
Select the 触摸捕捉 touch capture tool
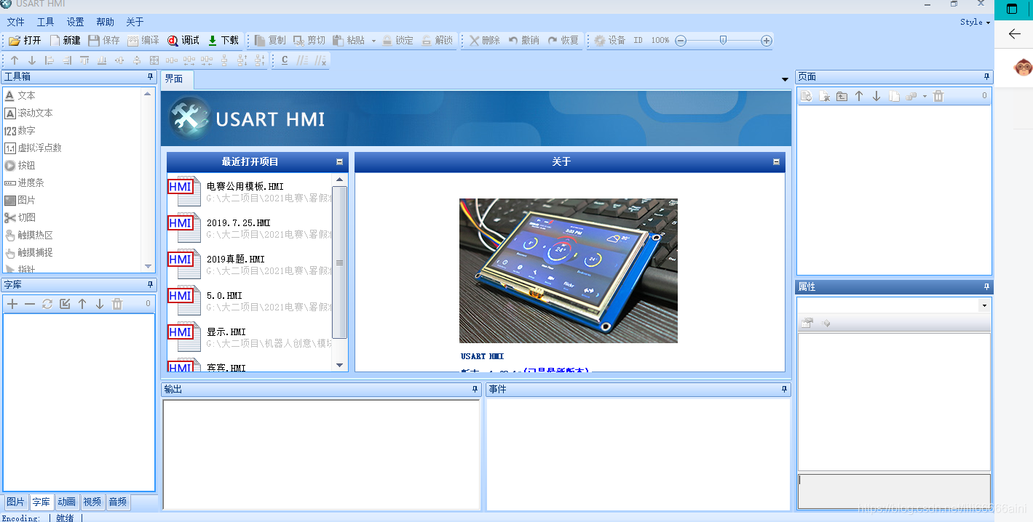click(x=28, y=252)
